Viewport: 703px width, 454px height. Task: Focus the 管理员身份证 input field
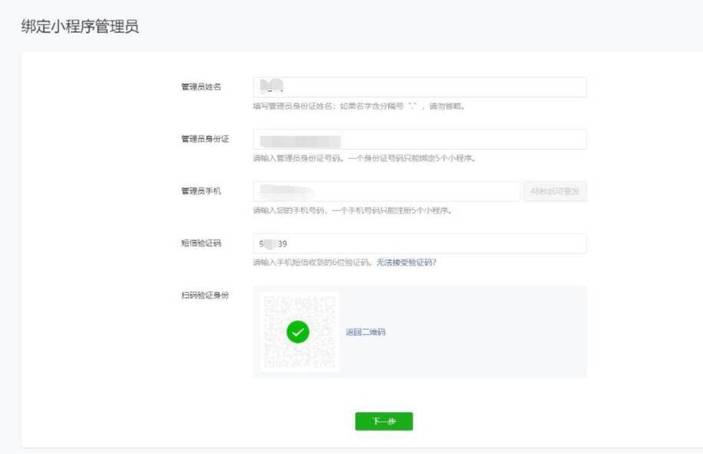click(x=419, y=139)
